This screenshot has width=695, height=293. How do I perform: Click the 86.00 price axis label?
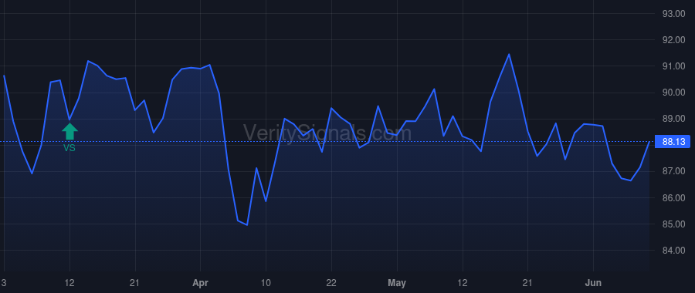[673, 198]
